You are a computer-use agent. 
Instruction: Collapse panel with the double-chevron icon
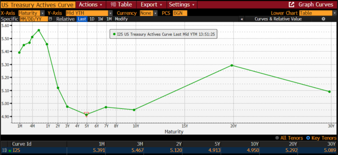click(x=242, y=19)
